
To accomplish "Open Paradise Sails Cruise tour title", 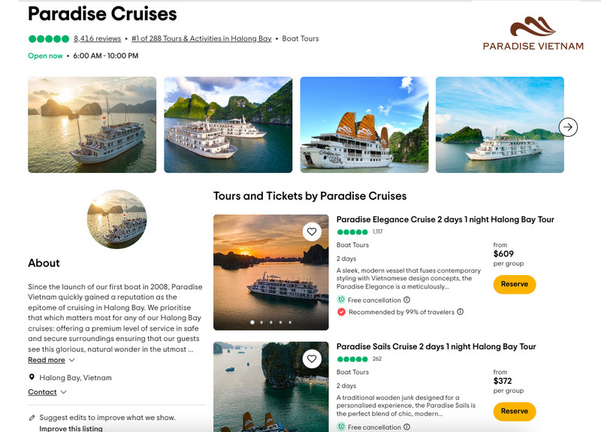I will click(436, 346).
